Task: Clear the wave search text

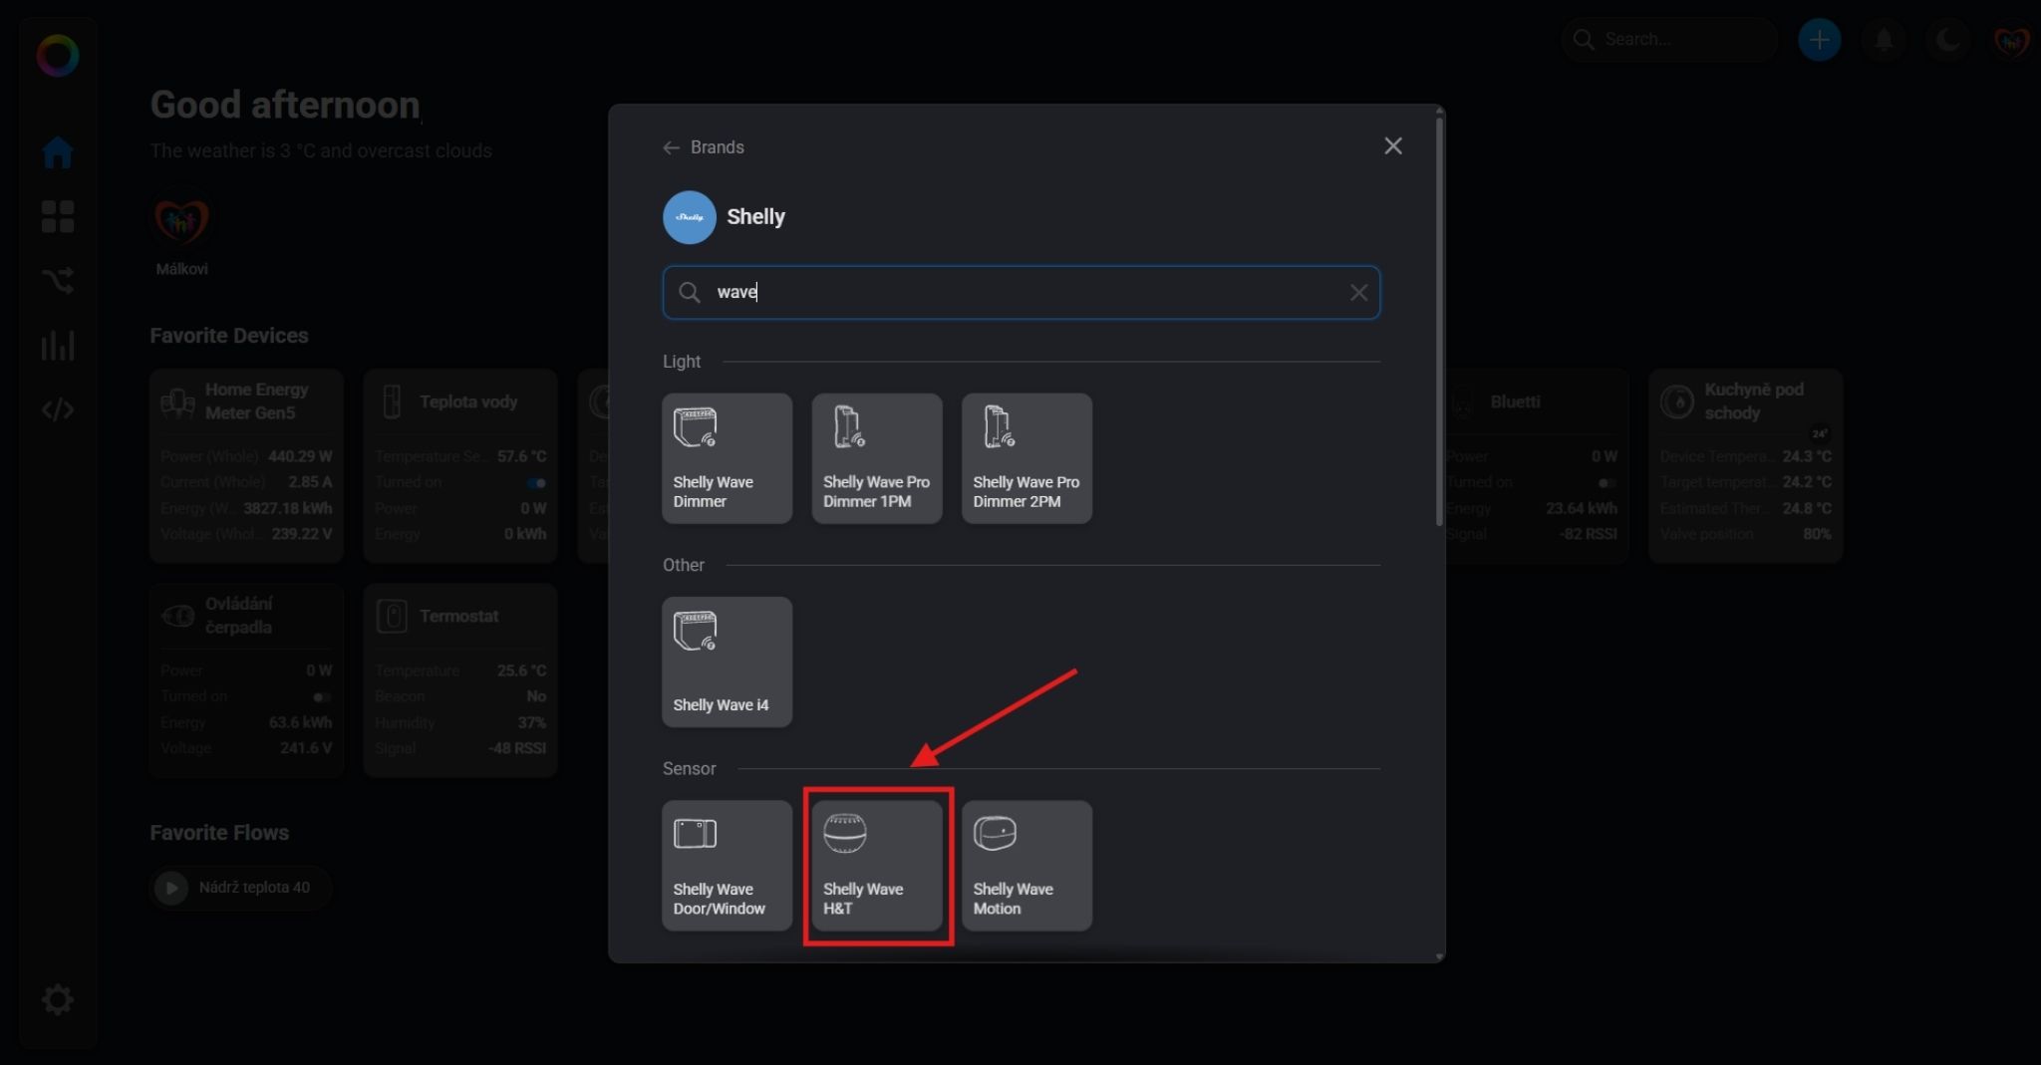Action: (1358, 292)
